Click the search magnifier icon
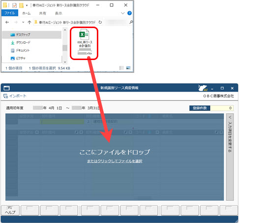 pos(131,22)
